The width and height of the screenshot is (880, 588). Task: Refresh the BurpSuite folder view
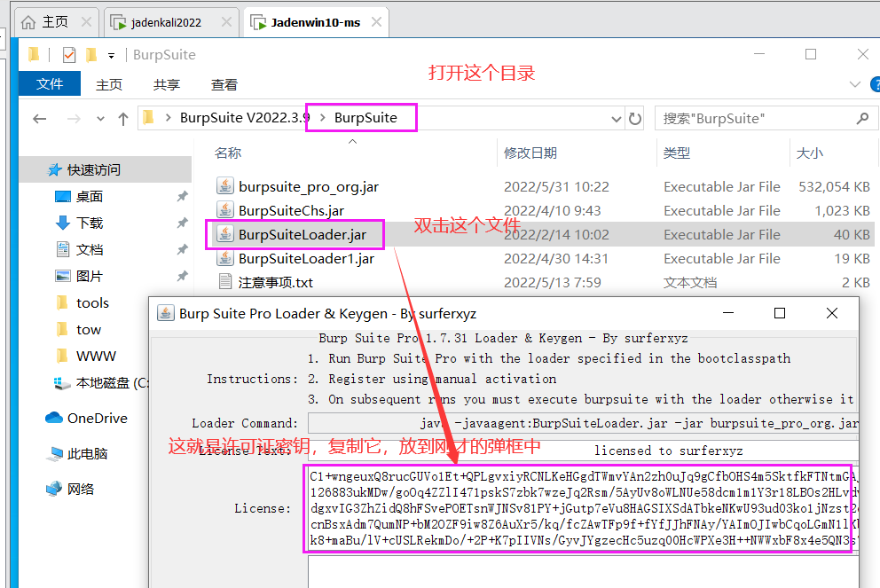coord(635,119)
